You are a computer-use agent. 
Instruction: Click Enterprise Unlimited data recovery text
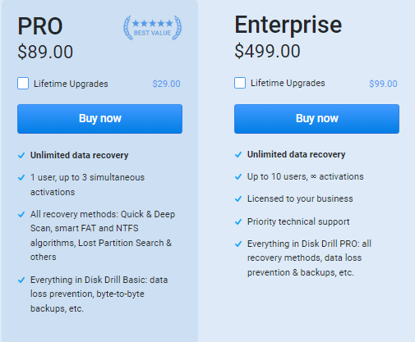pos(296,154)
